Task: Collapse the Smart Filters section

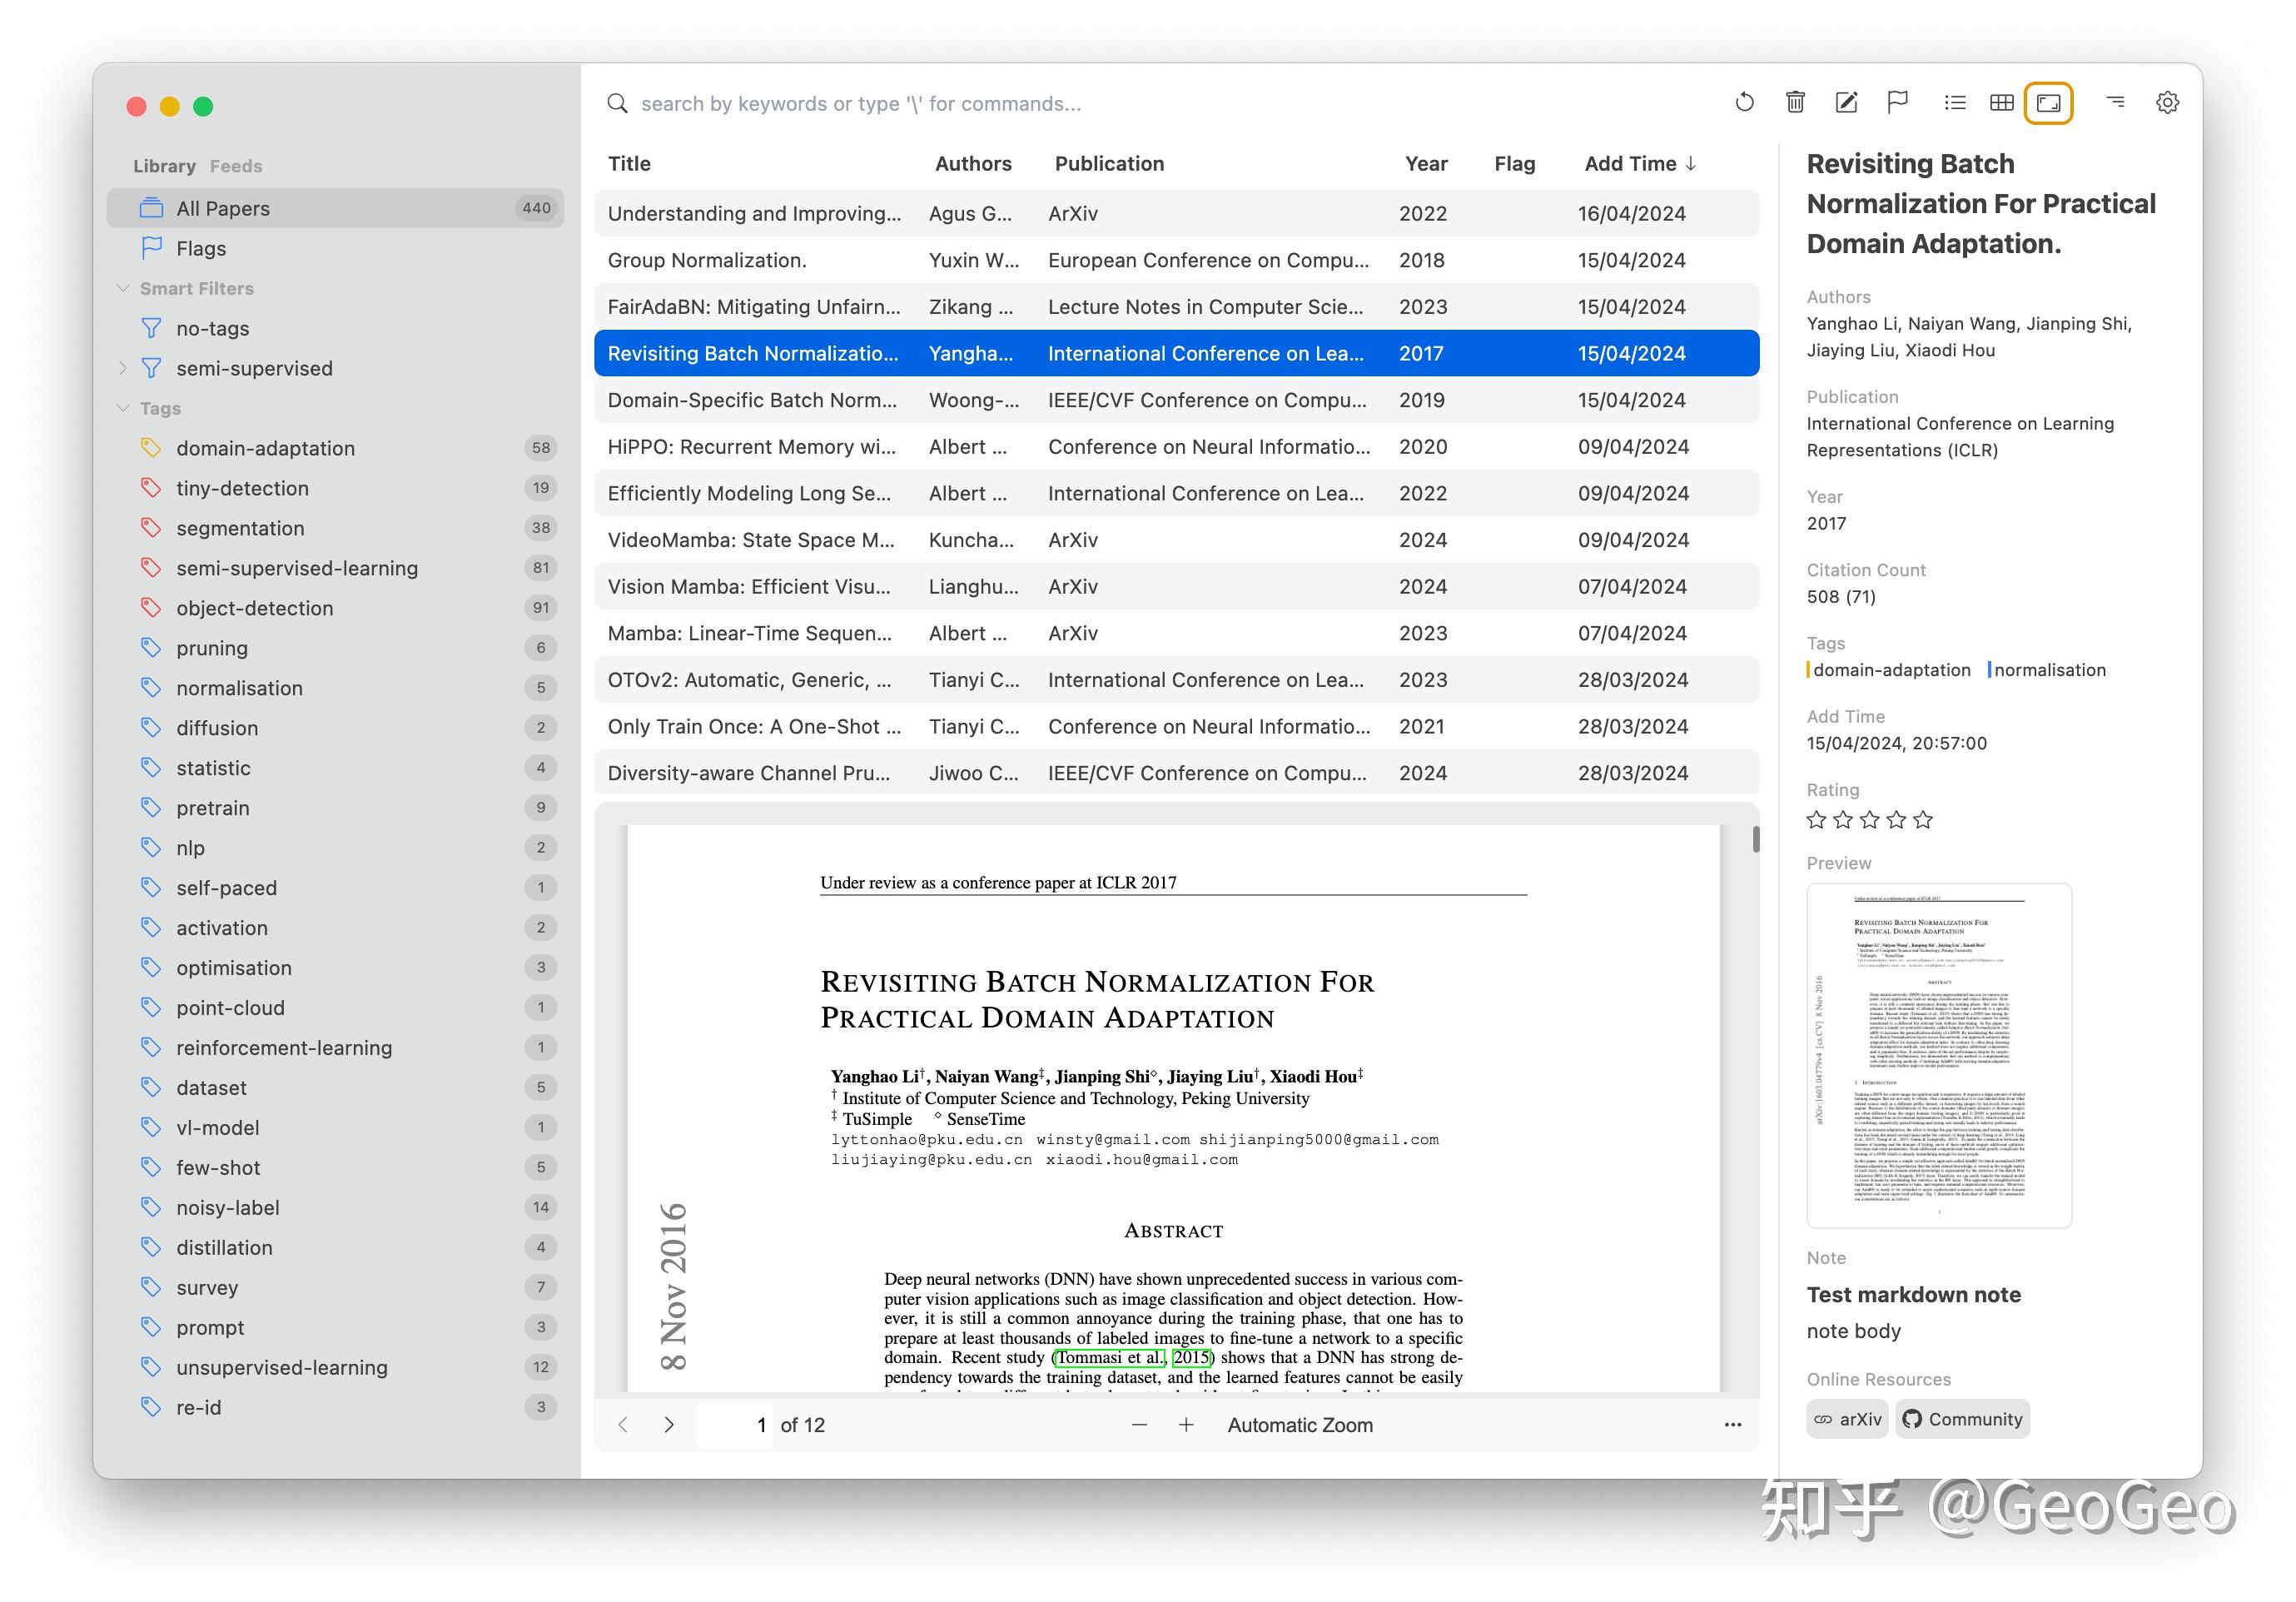Action: pyautogui.click(x=123, y=288)
